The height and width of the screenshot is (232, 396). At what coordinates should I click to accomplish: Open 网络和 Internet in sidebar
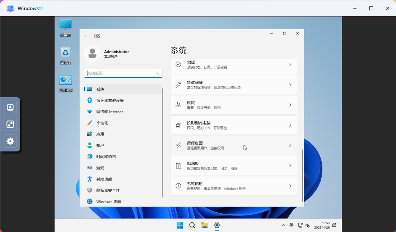click(123, 112)
